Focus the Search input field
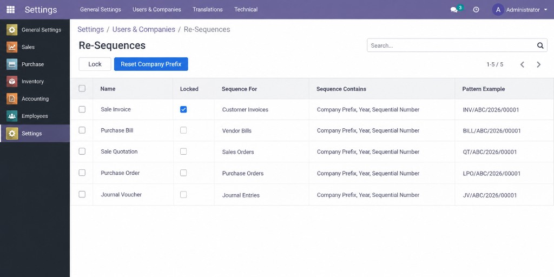Image resolution: width=554 pixels, height=277 pixels. (452, 45)
